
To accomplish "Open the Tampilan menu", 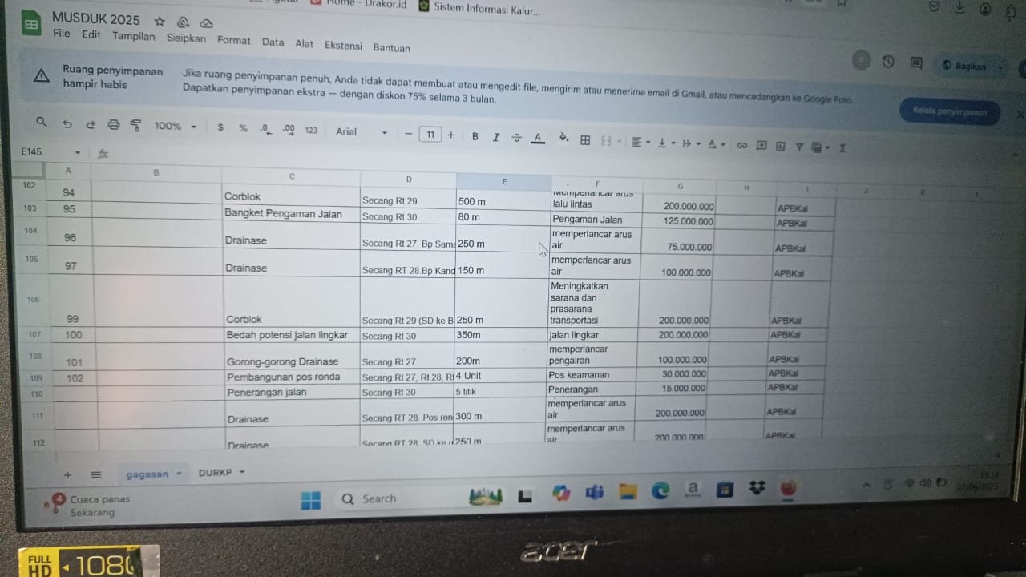I will (x=134, y=36).
